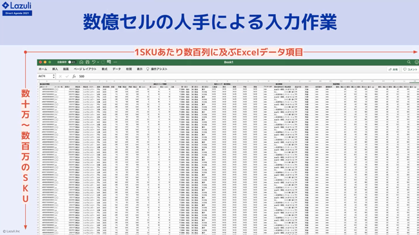Open the 数式 ribbon tab
This screenshot has width=419, height=235.
(x=104, y=69)
